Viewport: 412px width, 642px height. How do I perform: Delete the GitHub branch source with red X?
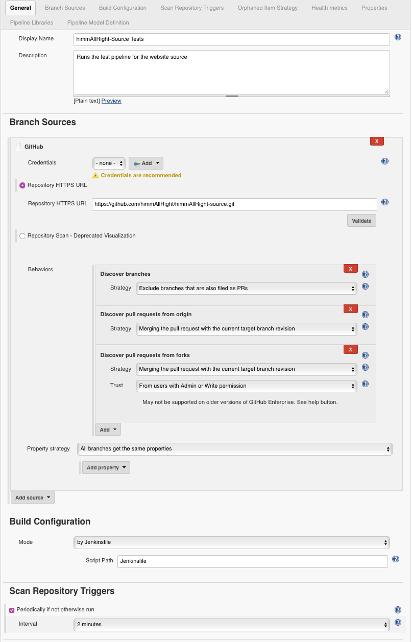(376, 141)
